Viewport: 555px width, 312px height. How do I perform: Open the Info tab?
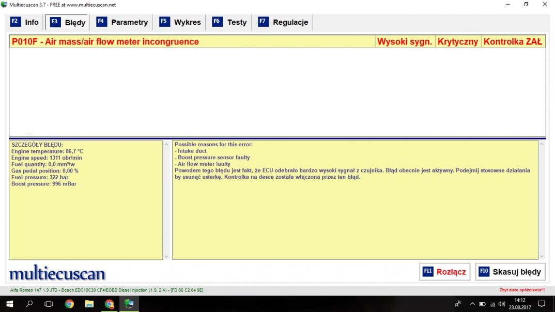24,22
